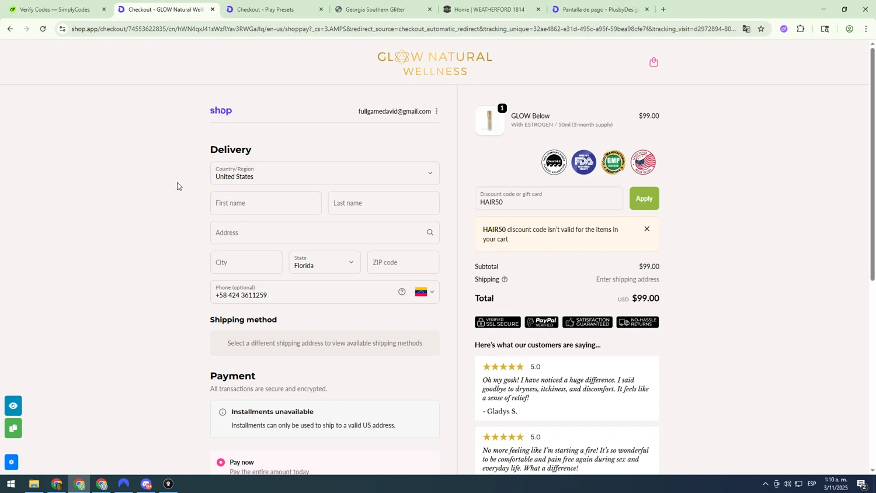Open Chrome extensions puzzle icon
The height and width of the screenshot is (493, 876).
tap(801, 29)
